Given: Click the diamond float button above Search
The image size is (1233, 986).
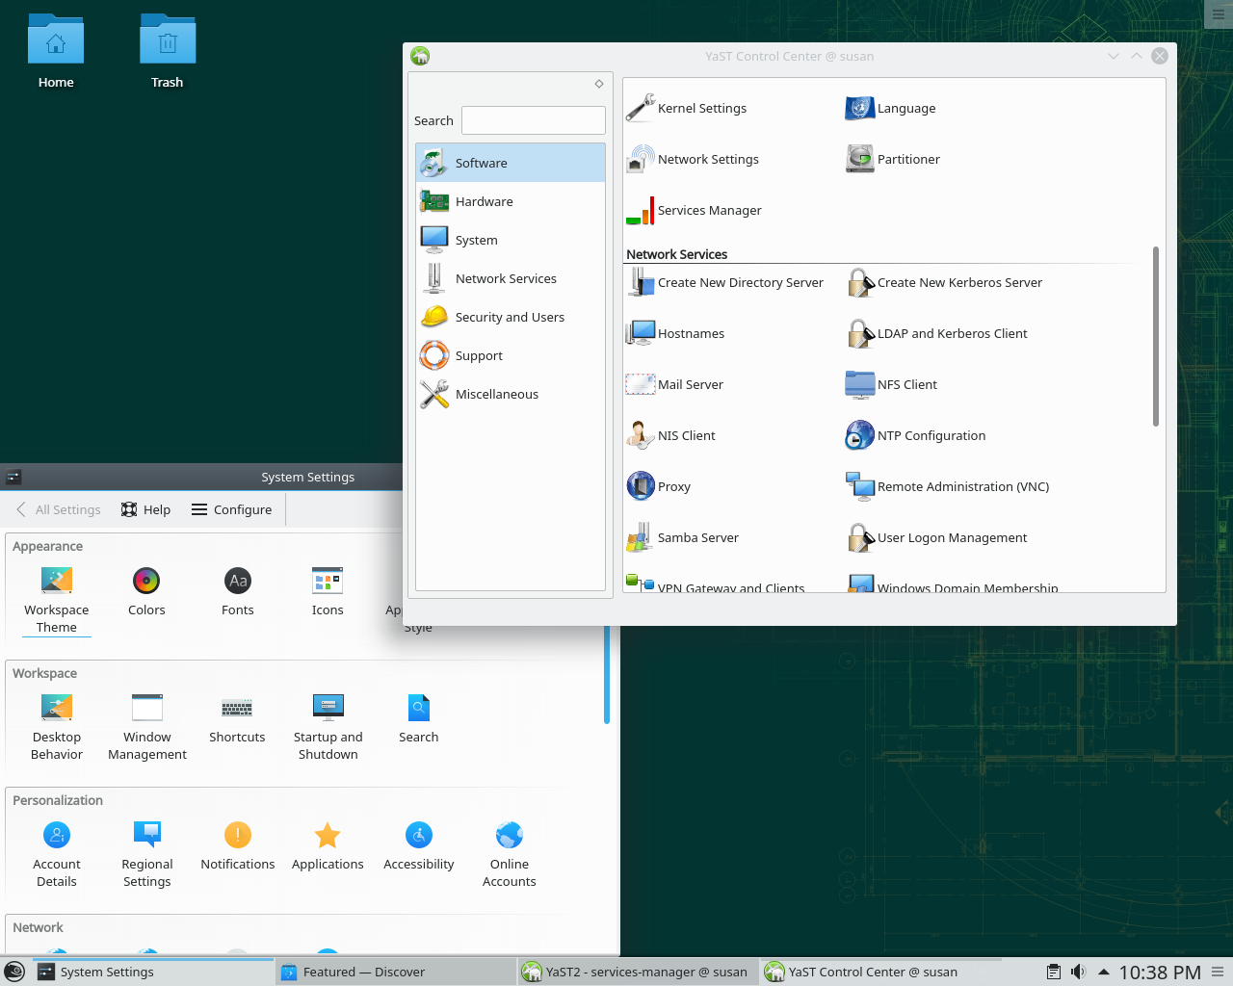Looking at the screenshot, I should [599, 84].
